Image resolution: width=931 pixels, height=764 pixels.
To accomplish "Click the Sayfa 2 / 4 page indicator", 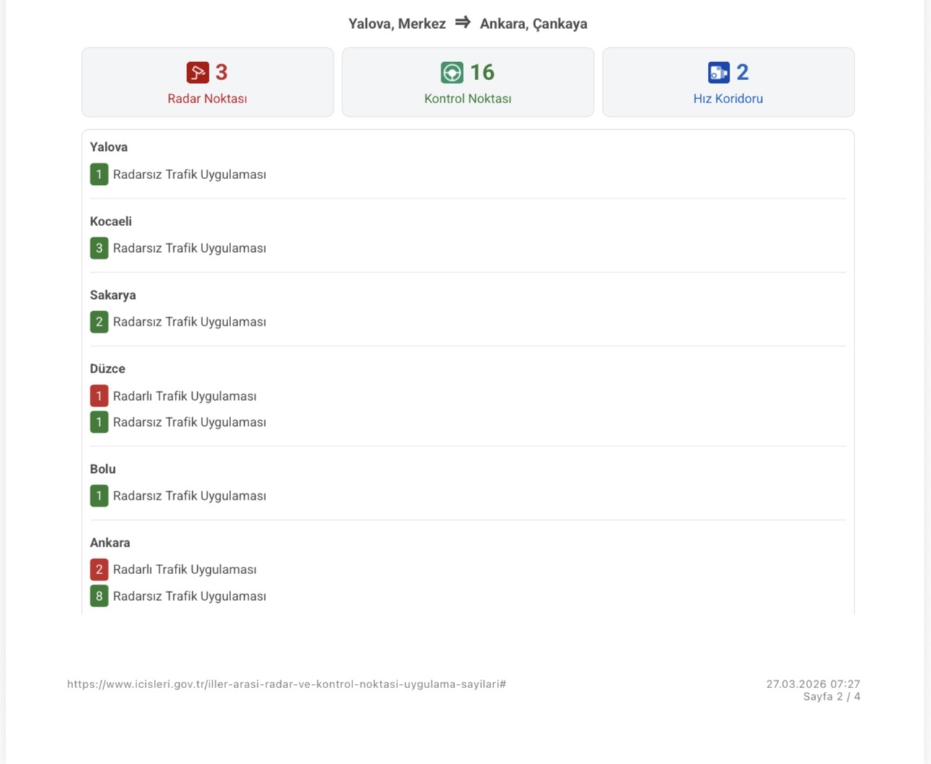I will pyautogui.click(x=831, y=697).
